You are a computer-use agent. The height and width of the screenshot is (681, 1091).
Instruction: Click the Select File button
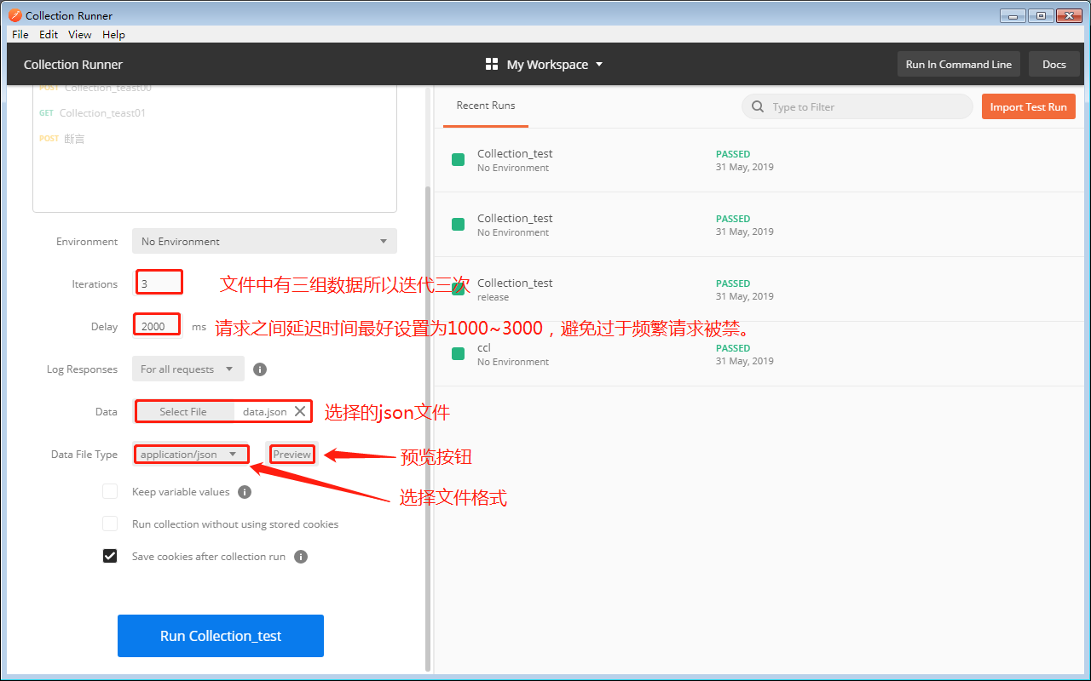[x=183, y=411]
